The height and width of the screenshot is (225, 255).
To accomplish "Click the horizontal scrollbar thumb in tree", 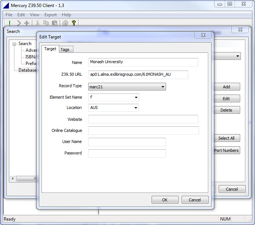I will 27,179.
